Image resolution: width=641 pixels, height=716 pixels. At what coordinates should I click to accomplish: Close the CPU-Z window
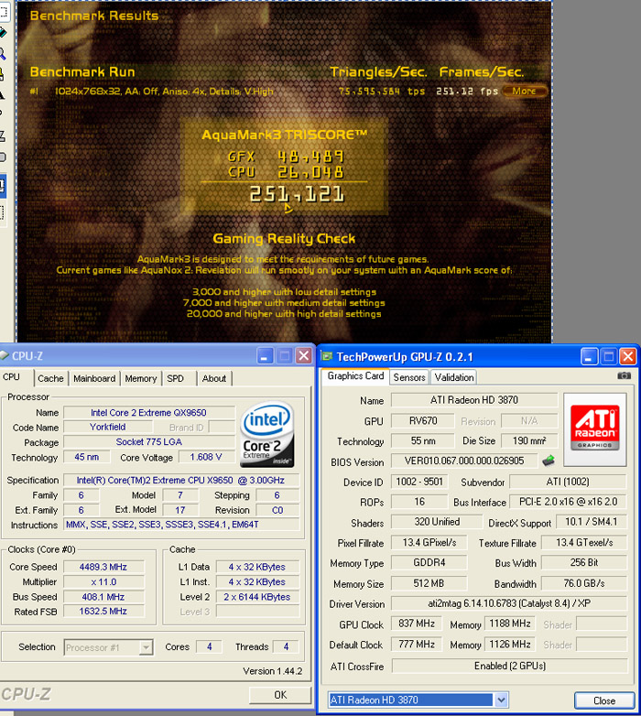(304, 356)
